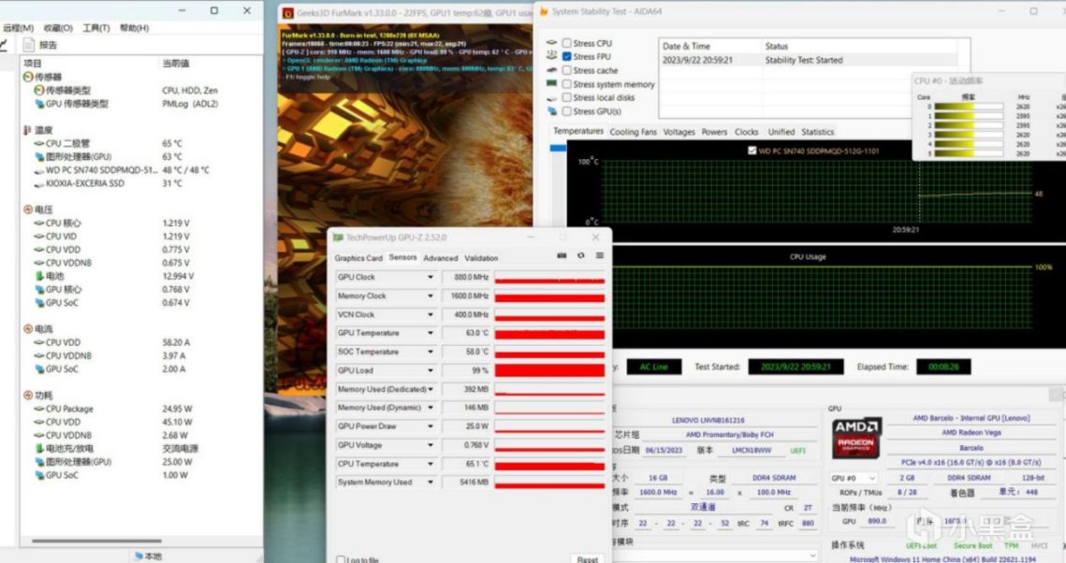Open the CPU Temperature sensor dropdown
This screenshot has width=1066, height=563.
(x=431, y=464)
